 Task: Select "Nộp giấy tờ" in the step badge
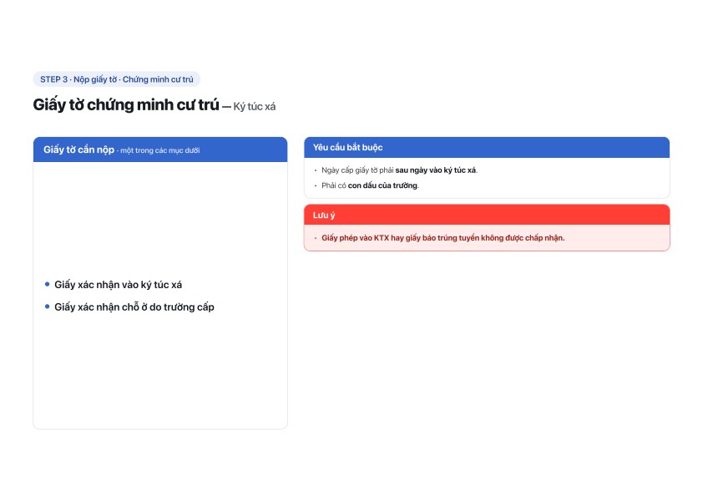click(x=95, y=79)
